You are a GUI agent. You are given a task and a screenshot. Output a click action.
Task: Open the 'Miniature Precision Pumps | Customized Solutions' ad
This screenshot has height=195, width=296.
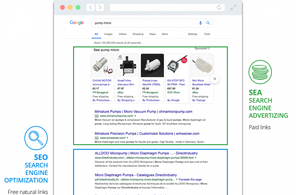tap(147, 134)
